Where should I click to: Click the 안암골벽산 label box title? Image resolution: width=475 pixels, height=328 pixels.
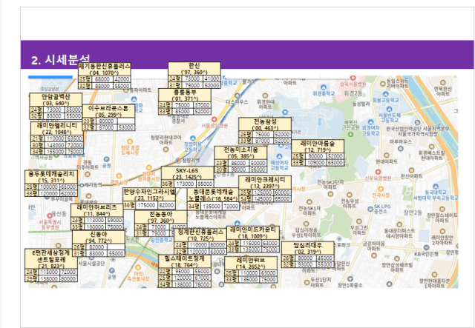tap(56, 96)
